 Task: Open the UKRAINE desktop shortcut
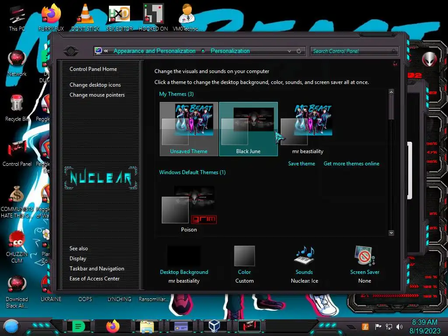point(51,299)
